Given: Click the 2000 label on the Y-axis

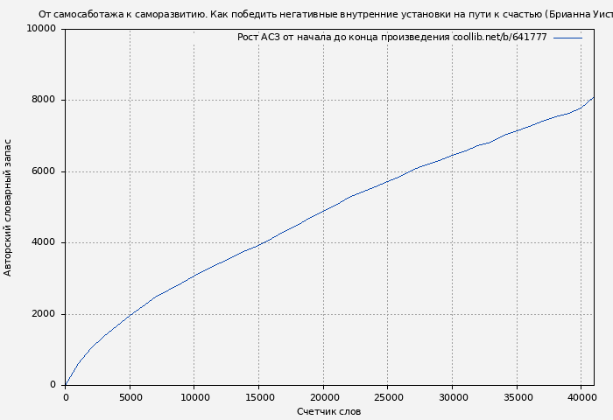Looking at the screenshot, I should (44, 314).
